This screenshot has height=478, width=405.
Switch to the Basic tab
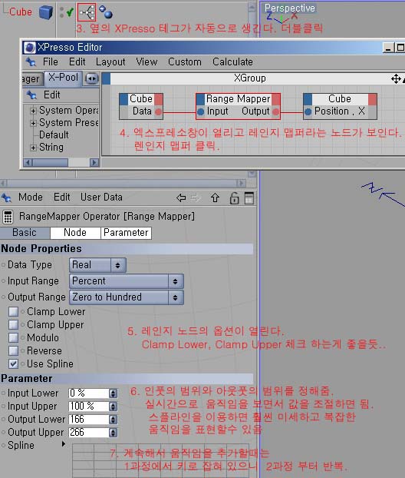point(25,233)
